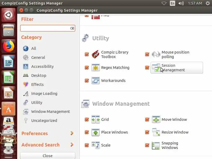Screen dimensions: 212x159
Task: Click the Close button
Action: pos(48,156)
